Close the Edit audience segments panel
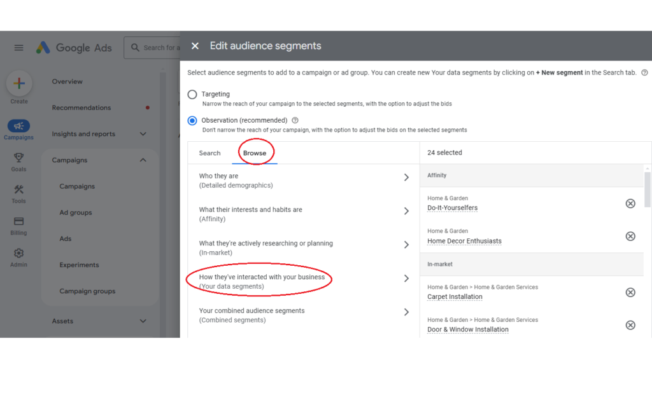 (x=195, y=46)
